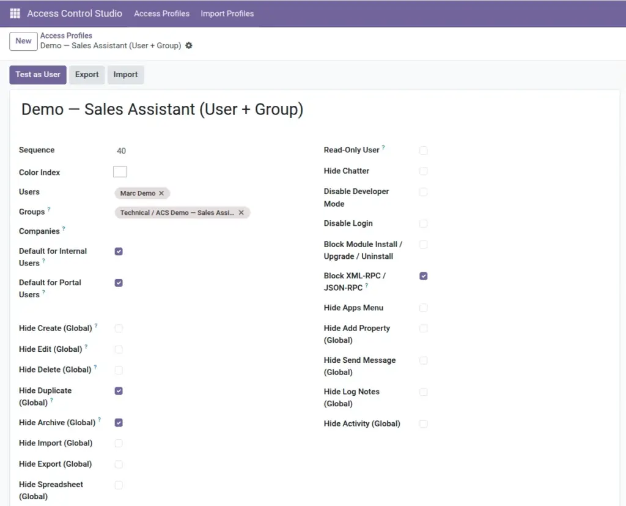The height and width of the screenshot is (506, 626).
Task: Uncheck Default for Portal Users
Action: (x=119, y=283)
